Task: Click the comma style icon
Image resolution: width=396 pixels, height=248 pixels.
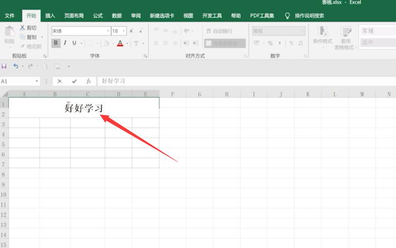Action: click(280, 43)
